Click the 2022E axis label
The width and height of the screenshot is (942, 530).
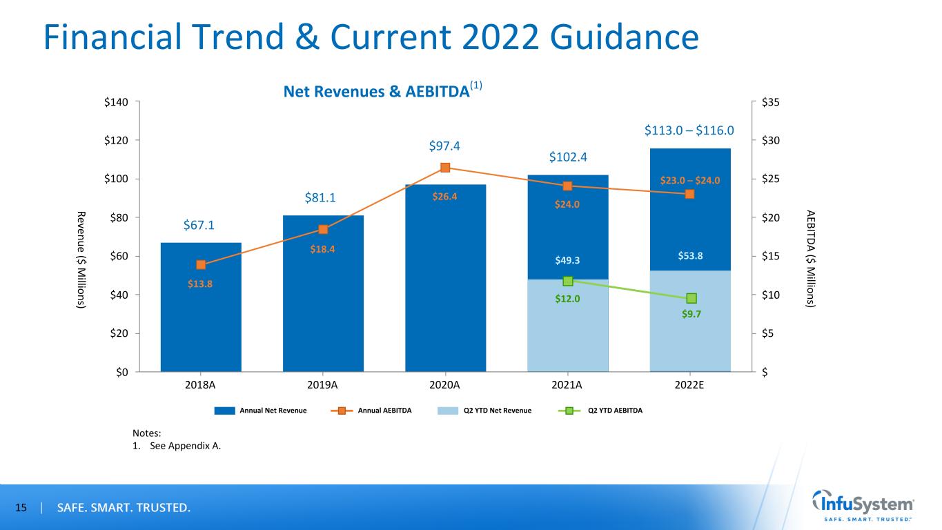pyautogui.click(x=689, y=386)
